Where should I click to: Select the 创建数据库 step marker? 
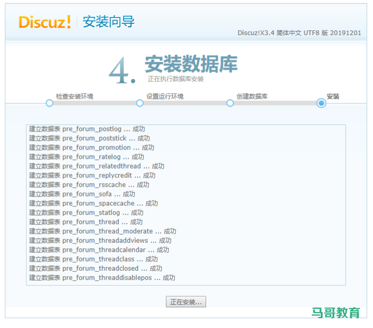point(230,103)
